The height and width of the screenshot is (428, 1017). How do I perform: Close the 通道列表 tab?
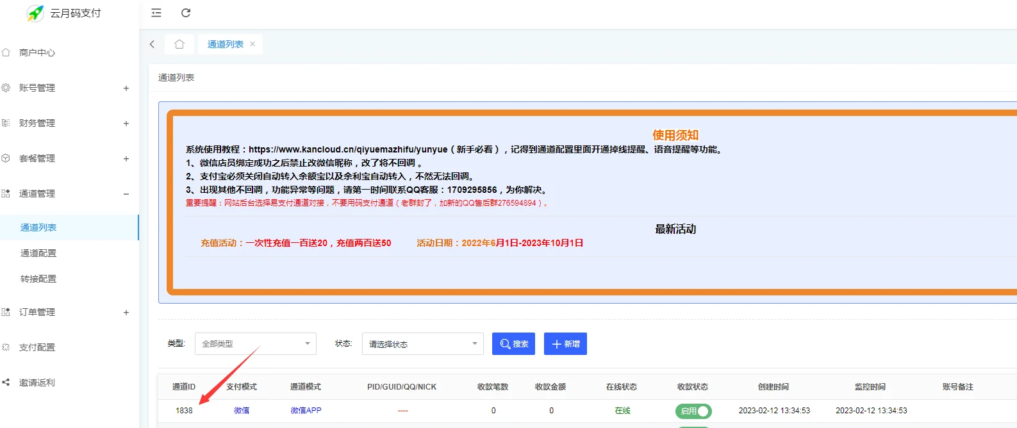[252, 44]
